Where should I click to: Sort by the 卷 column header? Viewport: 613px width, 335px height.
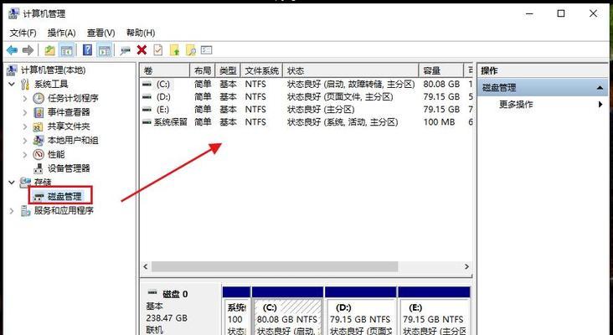(165, 70)
